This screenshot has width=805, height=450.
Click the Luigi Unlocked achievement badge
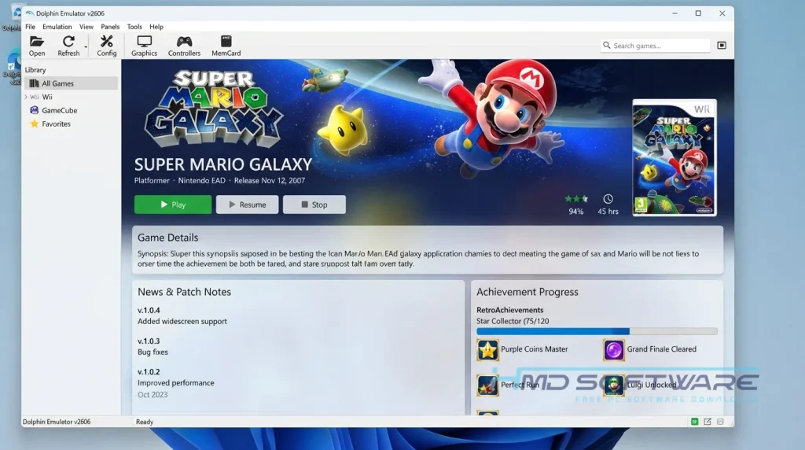pyautogui.click(x=613, y=385)
